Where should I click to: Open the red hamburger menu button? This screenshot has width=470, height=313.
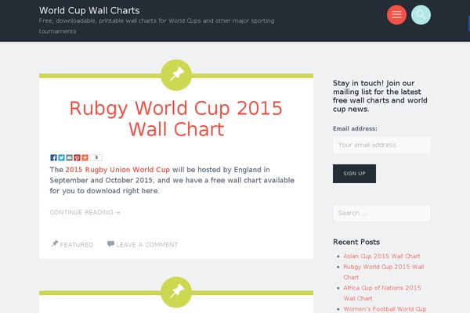[x=396, y=15]
